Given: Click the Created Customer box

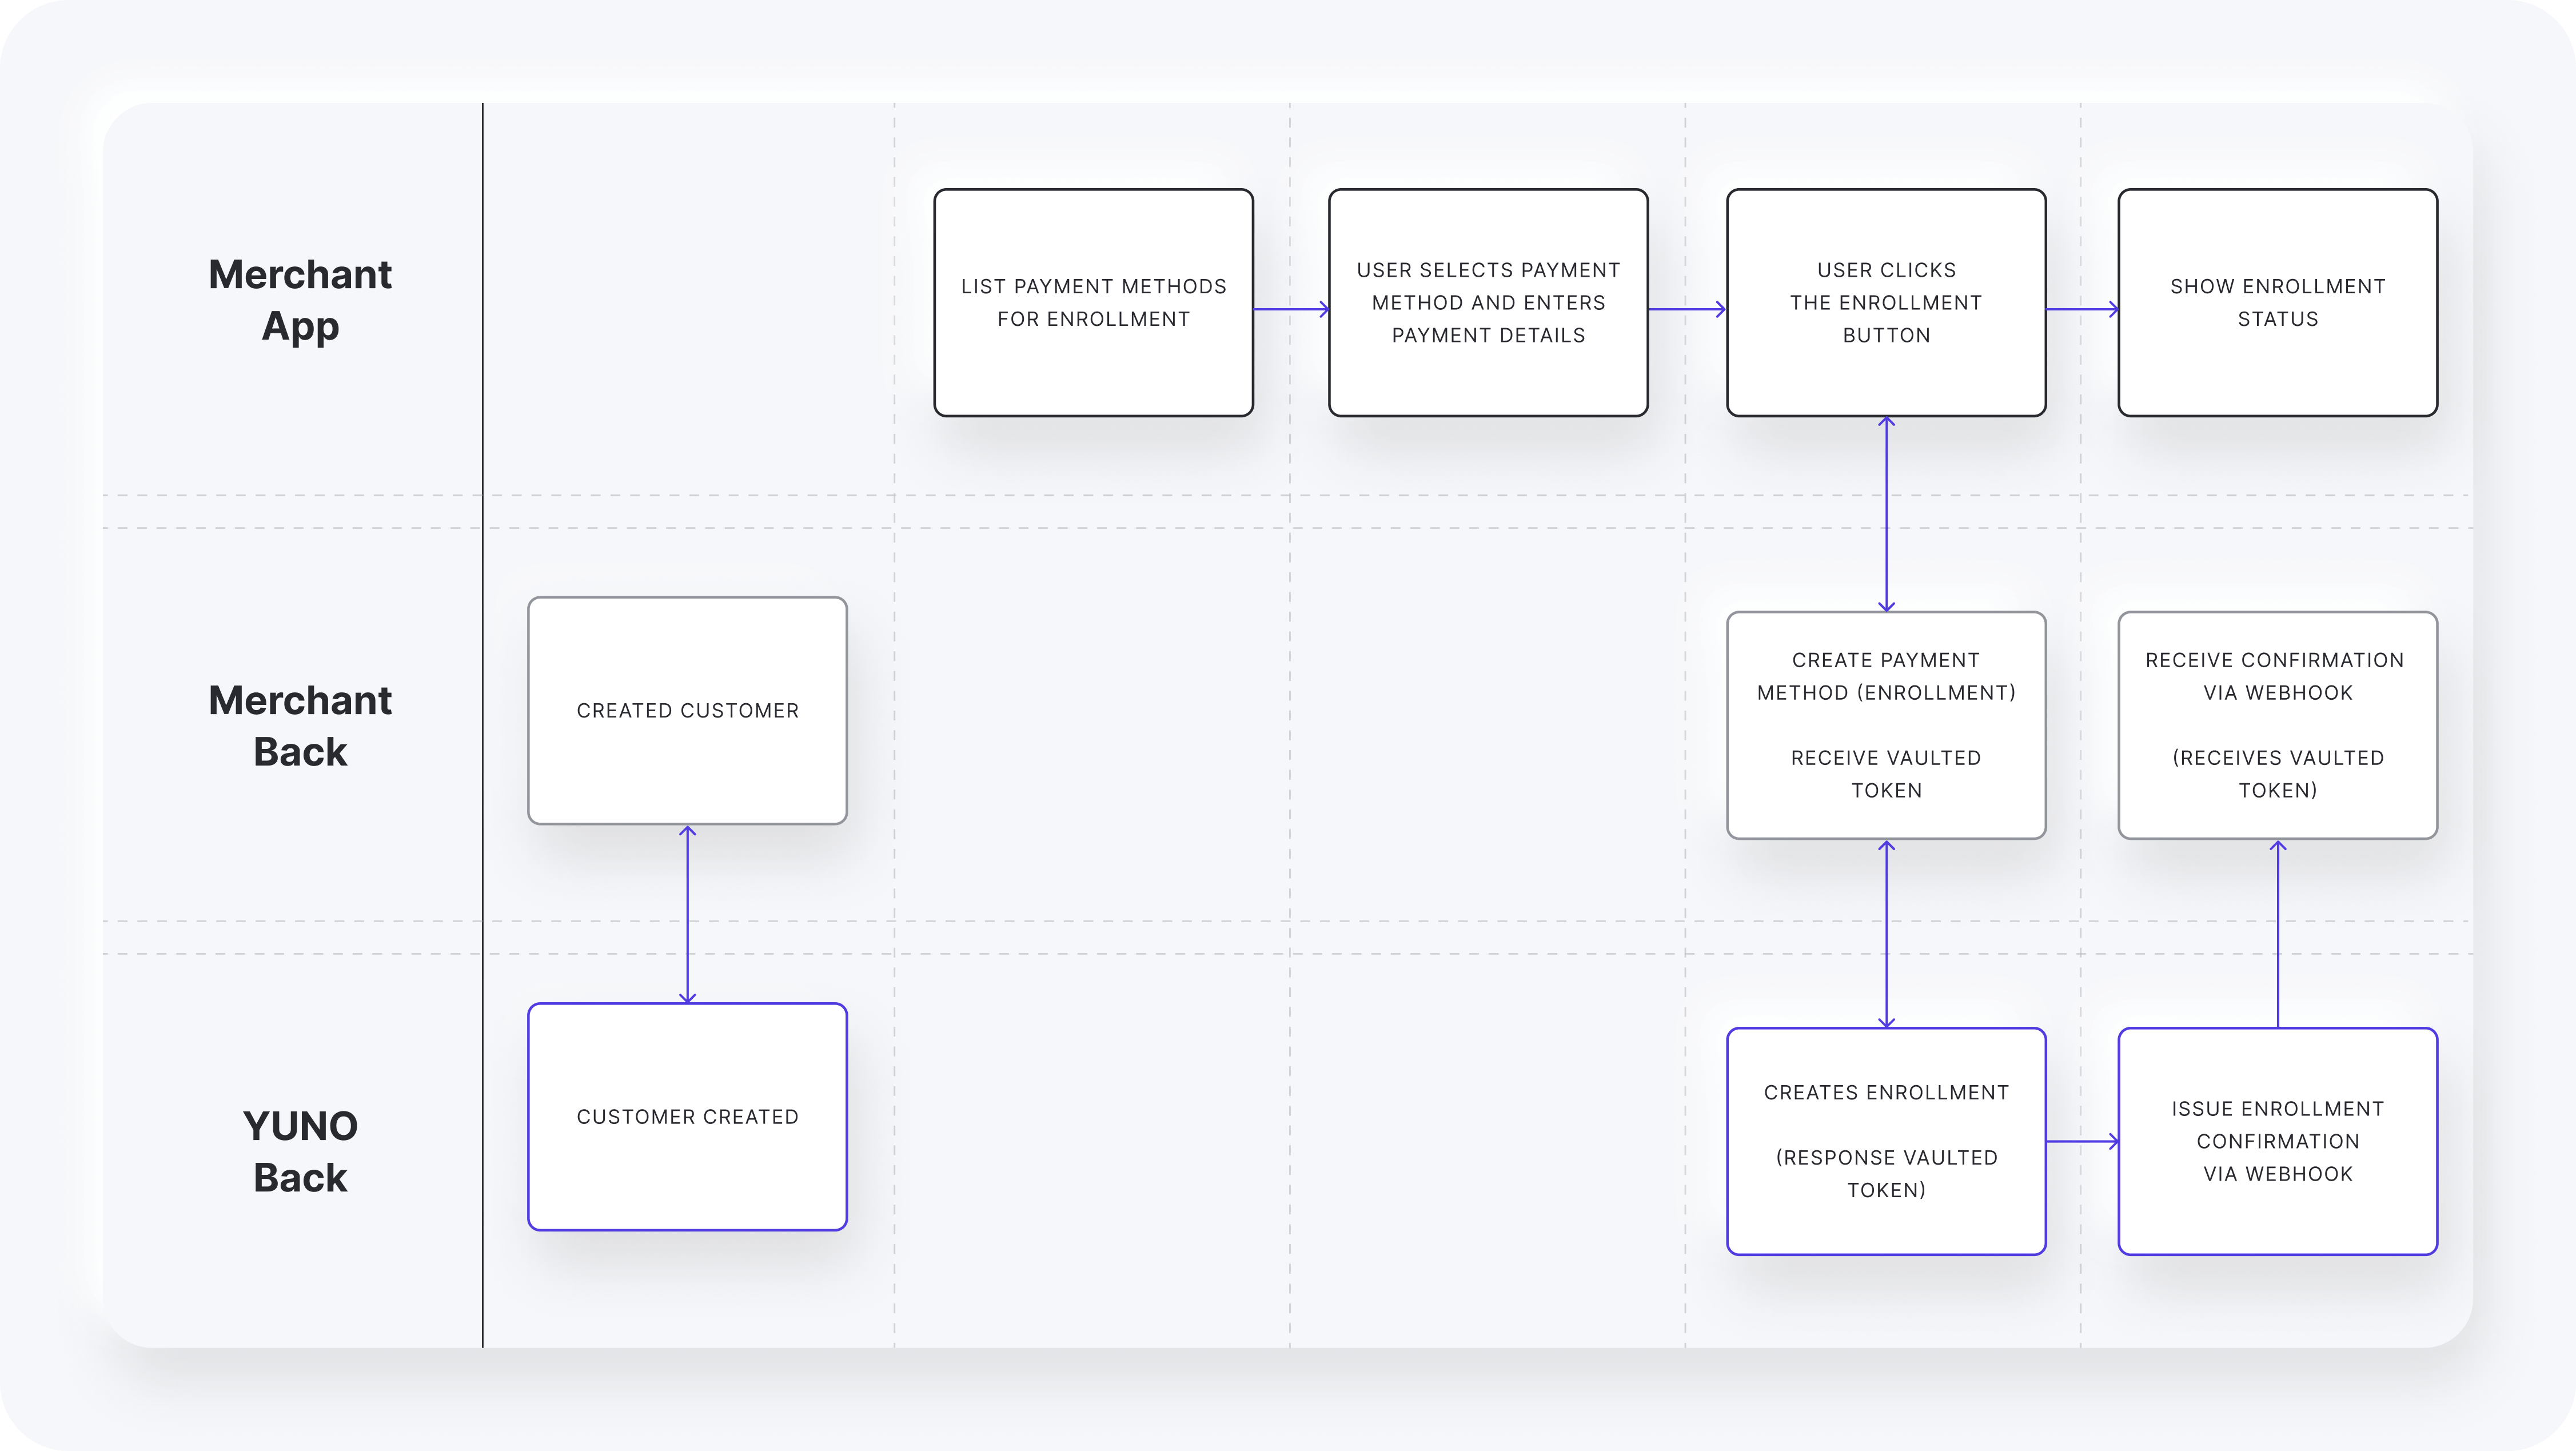Looking at the screenshot, I should point(687,710).
